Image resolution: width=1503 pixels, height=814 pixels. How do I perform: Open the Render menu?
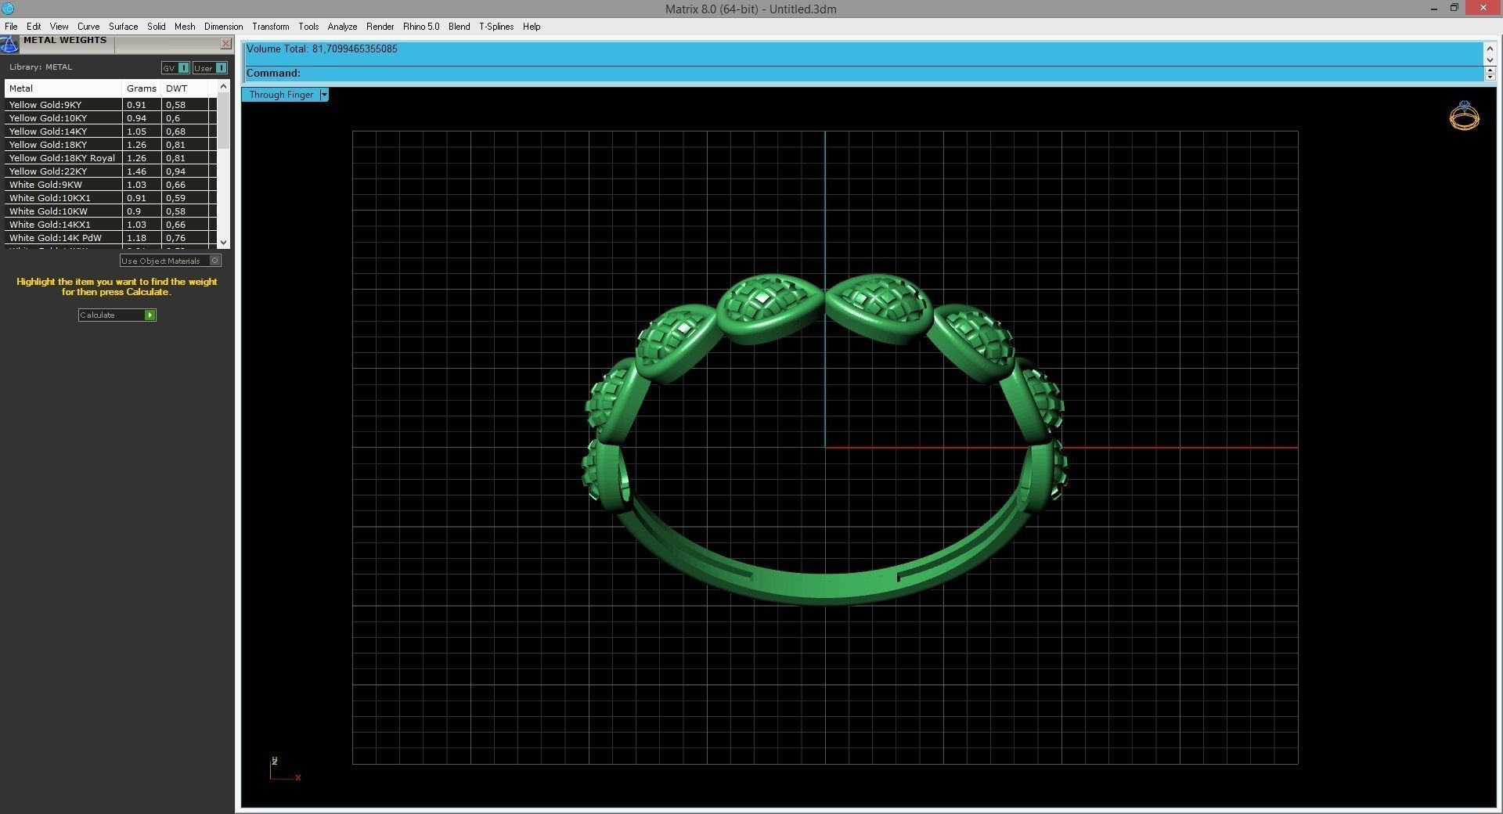point(380,27)
